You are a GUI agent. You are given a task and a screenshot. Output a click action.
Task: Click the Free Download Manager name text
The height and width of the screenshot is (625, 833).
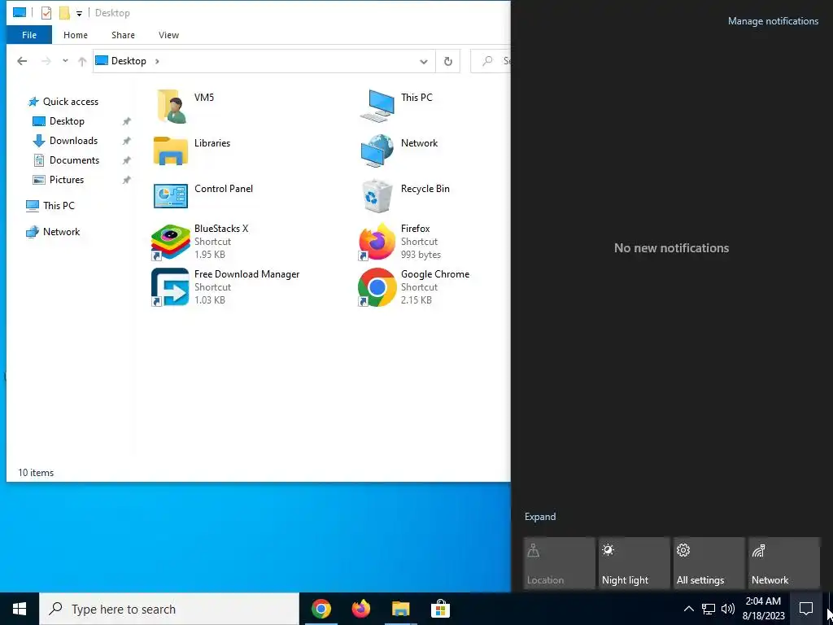coord(247,274)
